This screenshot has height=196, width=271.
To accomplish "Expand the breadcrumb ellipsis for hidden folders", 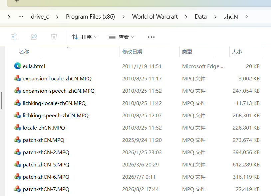I will point(21,17).
